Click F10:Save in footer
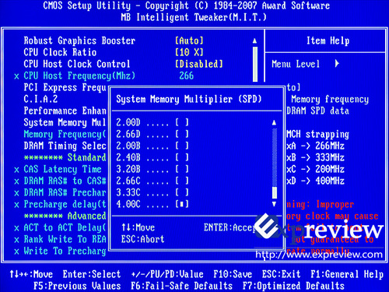 tap(233, 274)
